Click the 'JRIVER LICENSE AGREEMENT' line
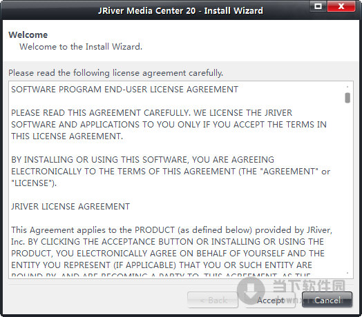Image resolution: width=362 pixels, height=317 pixels. pyautogui.click(x=70, y=207)
